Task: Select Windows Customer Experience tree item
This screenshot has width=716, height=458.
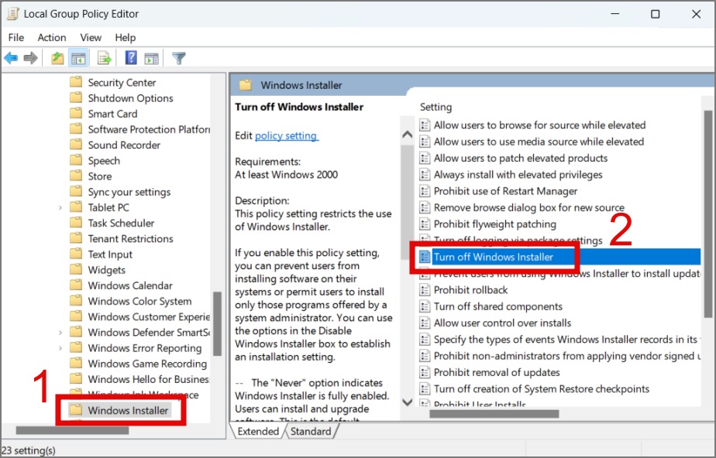Action: [149, 316]
